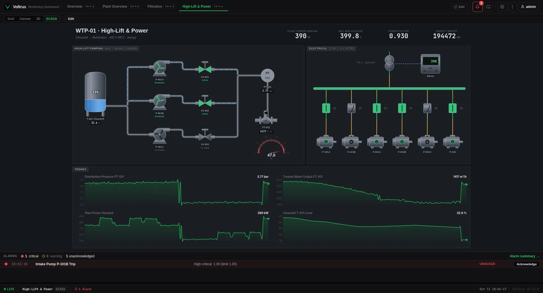Switch to Canvas view mode
Viewport: 543px width, 293px height.
(x=25, y=19)
